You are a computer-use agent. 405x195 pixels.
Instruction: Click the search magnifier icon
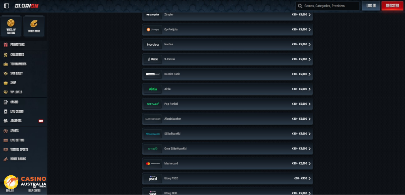[300, 6]
